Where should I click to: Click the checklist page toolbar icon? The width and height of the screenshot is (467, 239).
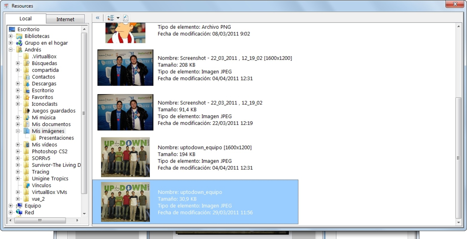pos(126,18)
